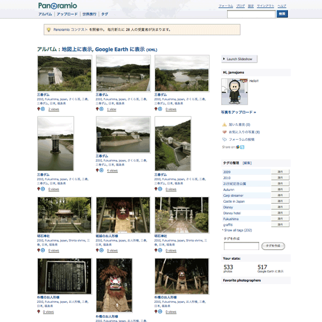Click the speech bubble icon beside フォーラムの投稿

click(224, 139)
